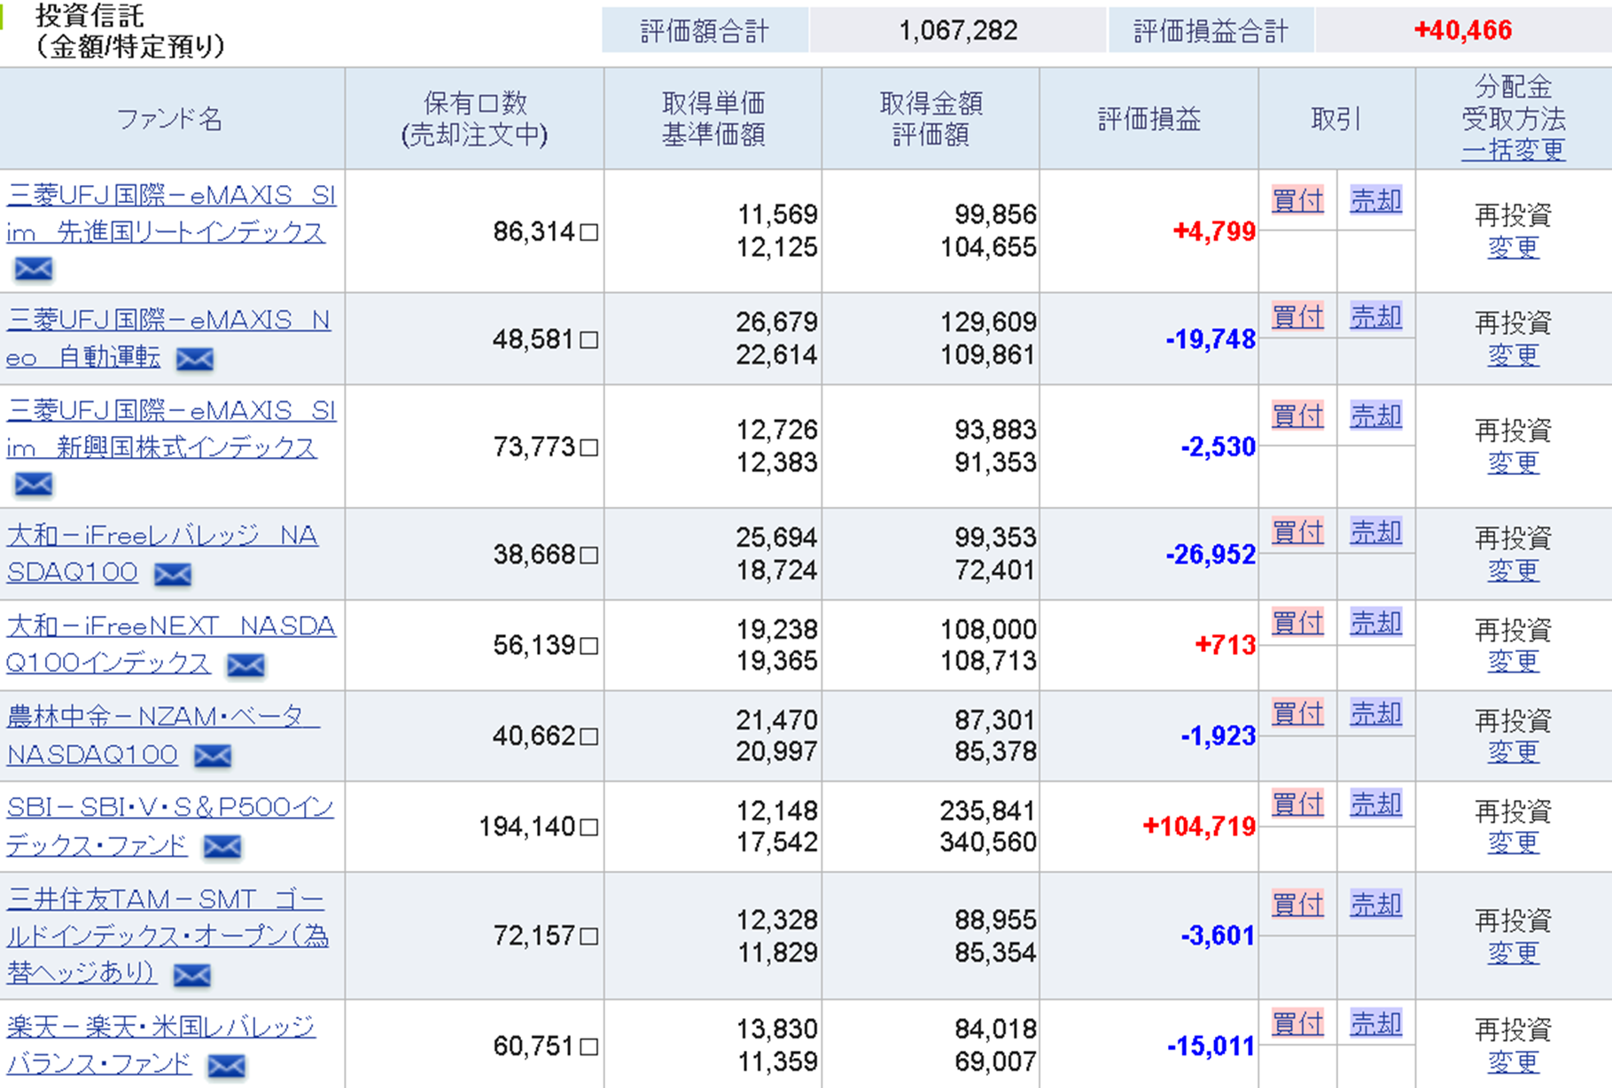Click mail icon beside SBI・V・S&P500 fund
1612x1088 pixels.
click(222, 847)
